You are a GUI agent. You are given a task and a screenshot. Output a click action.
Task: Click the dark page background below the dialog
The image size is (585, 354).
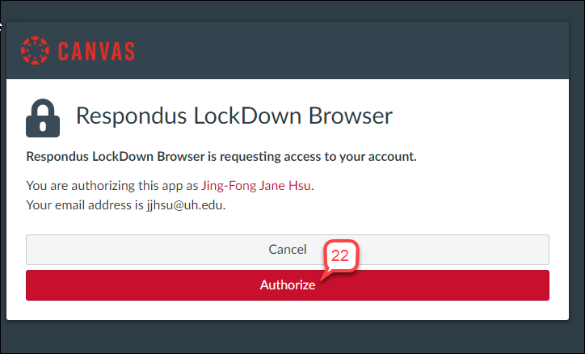pos(291,338)
